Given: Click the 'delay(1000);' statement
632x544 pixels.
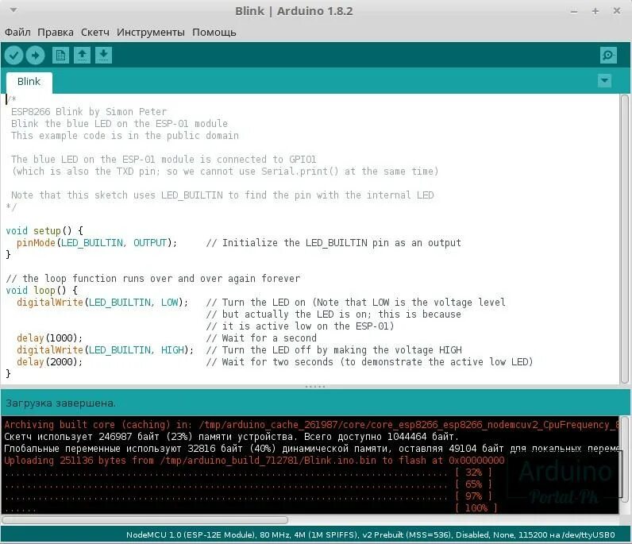Looking at the screenshot, I should 49,338.
